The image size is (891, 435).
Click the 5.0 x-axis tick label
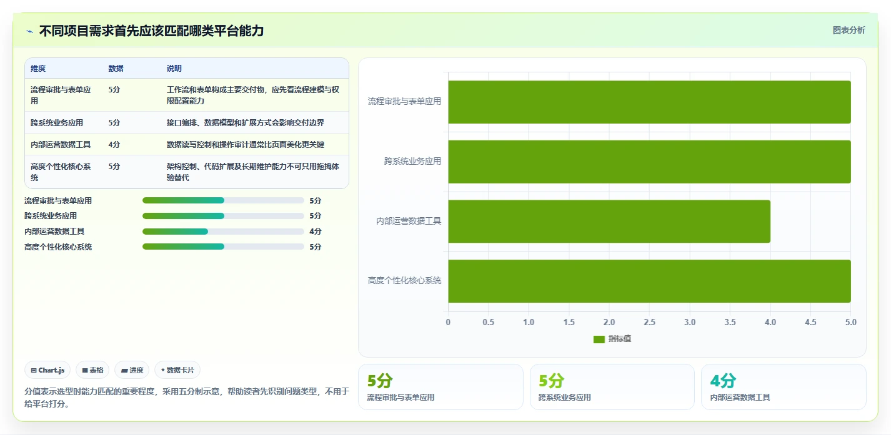point(851,323)
